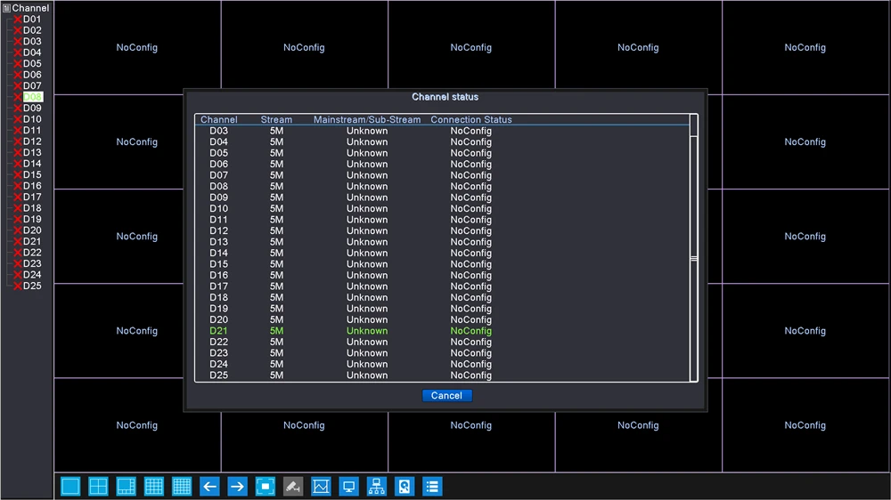891x500 pixels.
Task: Select channel D12 in the tree
Action: coord(32,141)
